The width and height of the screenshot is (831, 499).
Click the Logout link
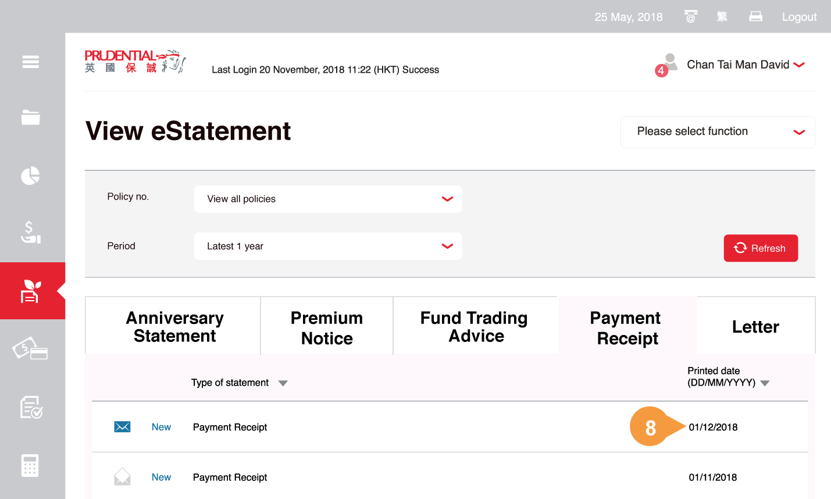coord(799,17)
